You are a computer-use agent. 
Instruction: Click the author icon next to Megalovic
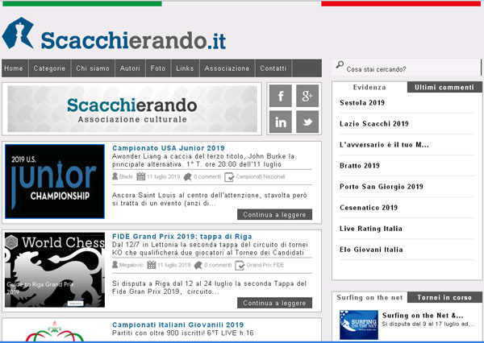point(115,265)
